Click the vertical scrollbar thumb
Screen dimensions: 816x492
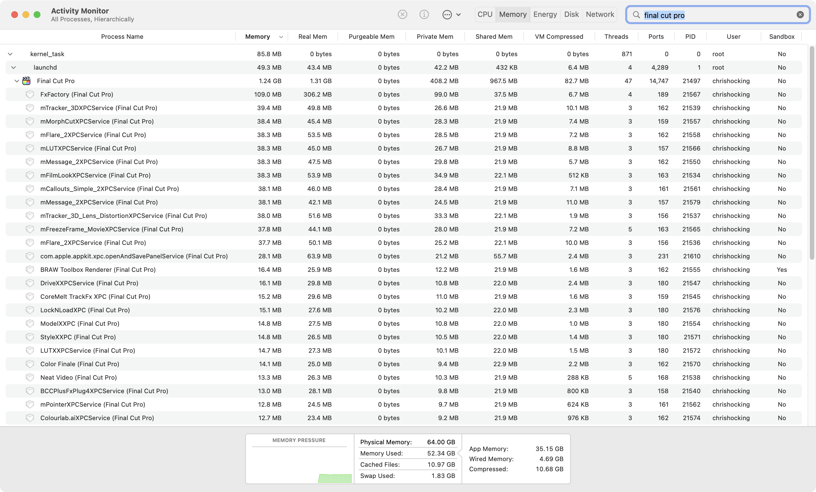tap(812, 152)
